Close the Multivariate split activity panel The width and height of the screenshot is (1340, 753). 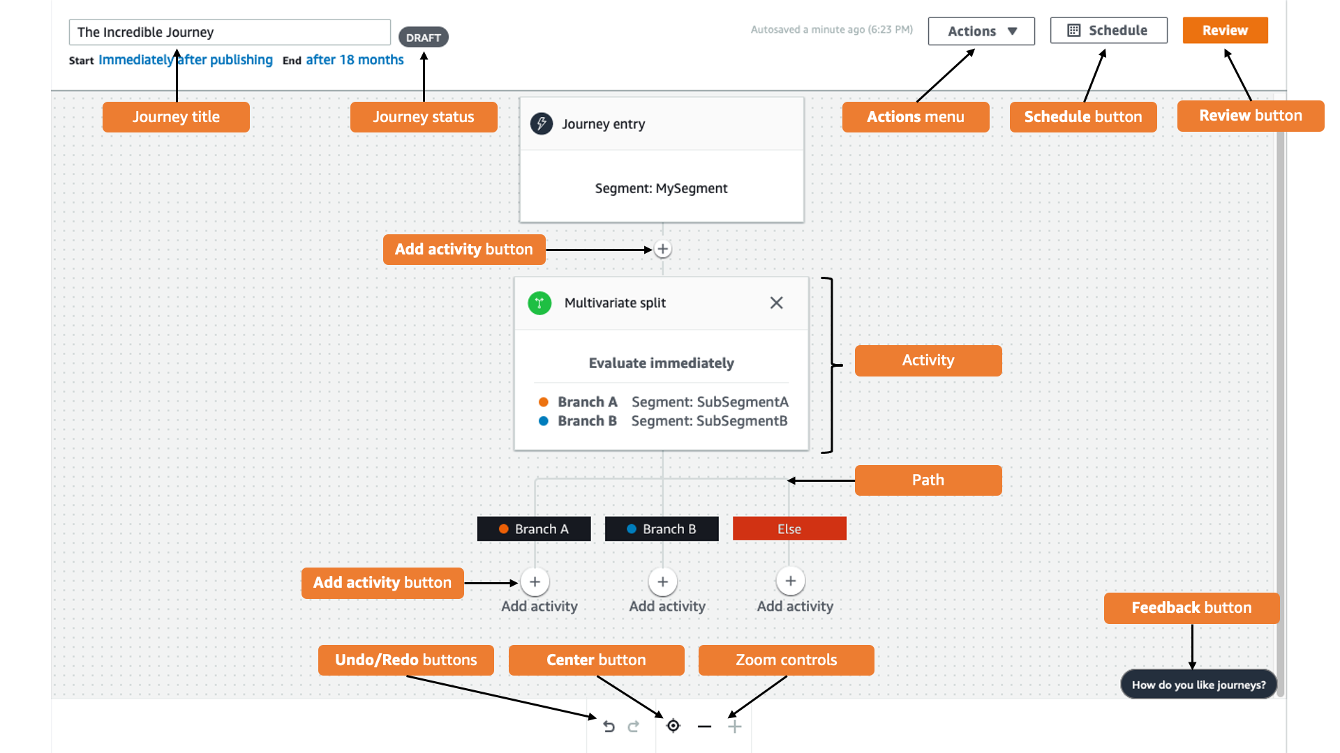(777, 303)
